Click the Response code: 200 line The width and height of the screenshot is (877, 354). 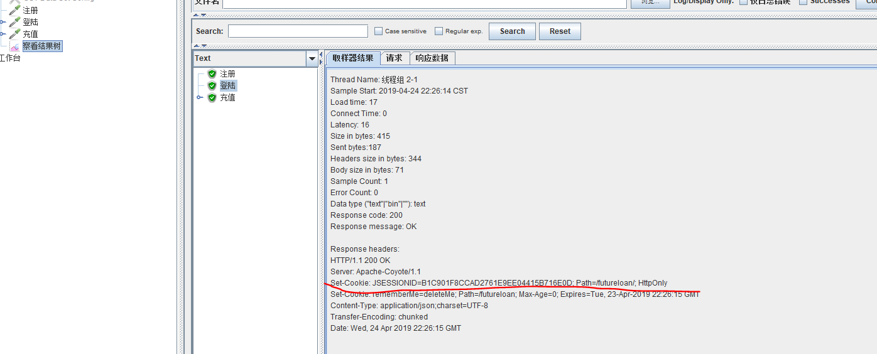(x=366, y=215)
